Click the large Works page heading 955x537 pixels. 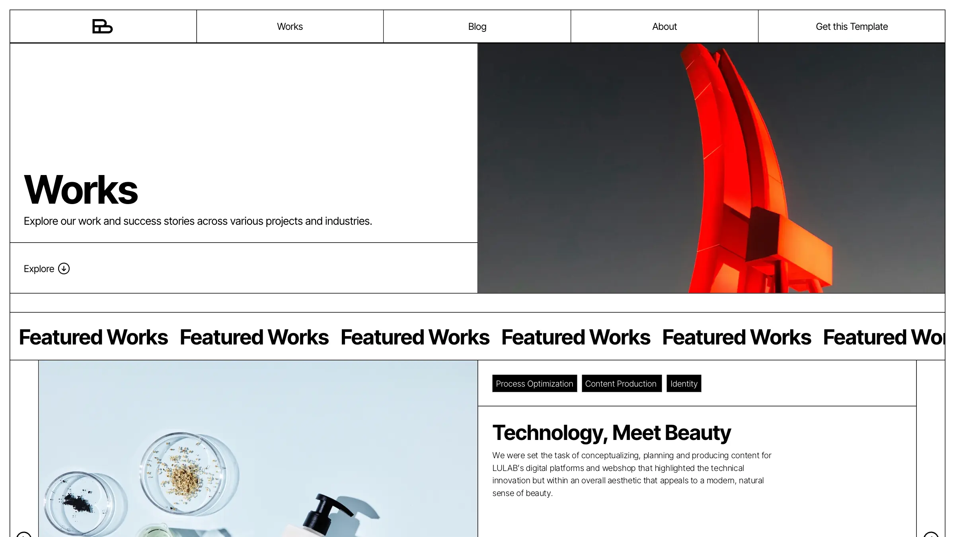tap(81, 190)
